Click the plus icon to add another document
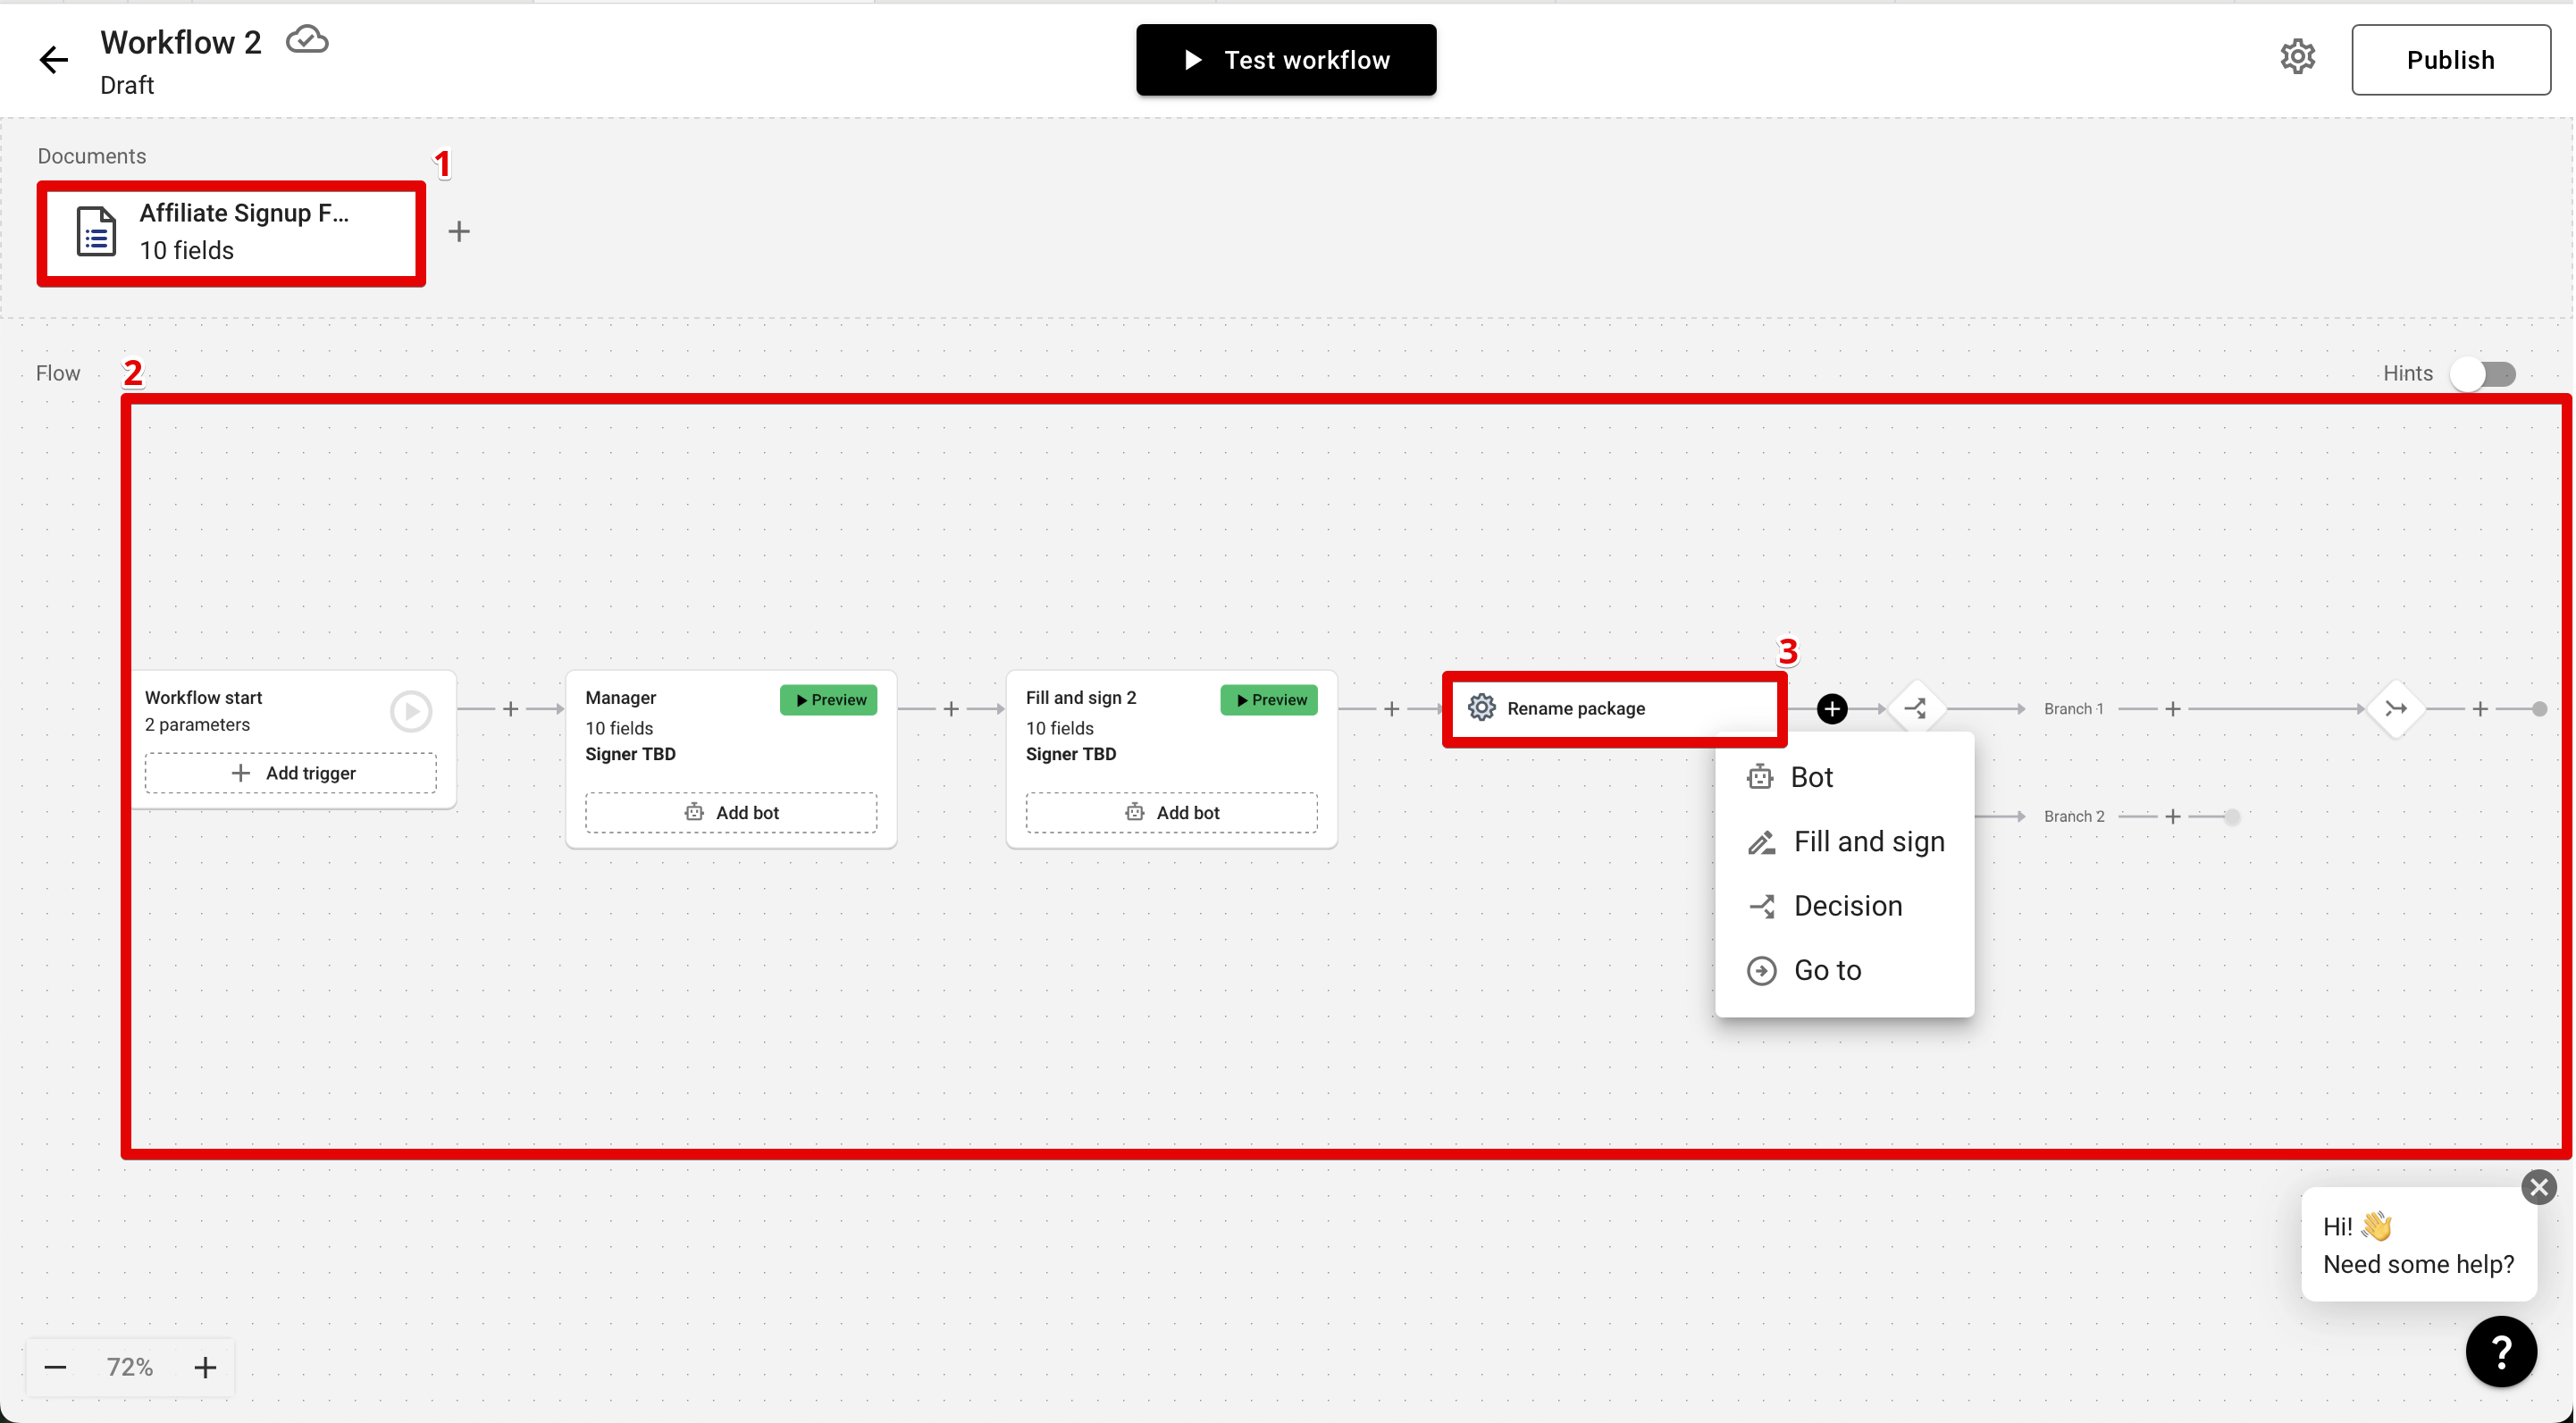The width and height of the screenshot is (2576, 1423). [x=459, y=231]
